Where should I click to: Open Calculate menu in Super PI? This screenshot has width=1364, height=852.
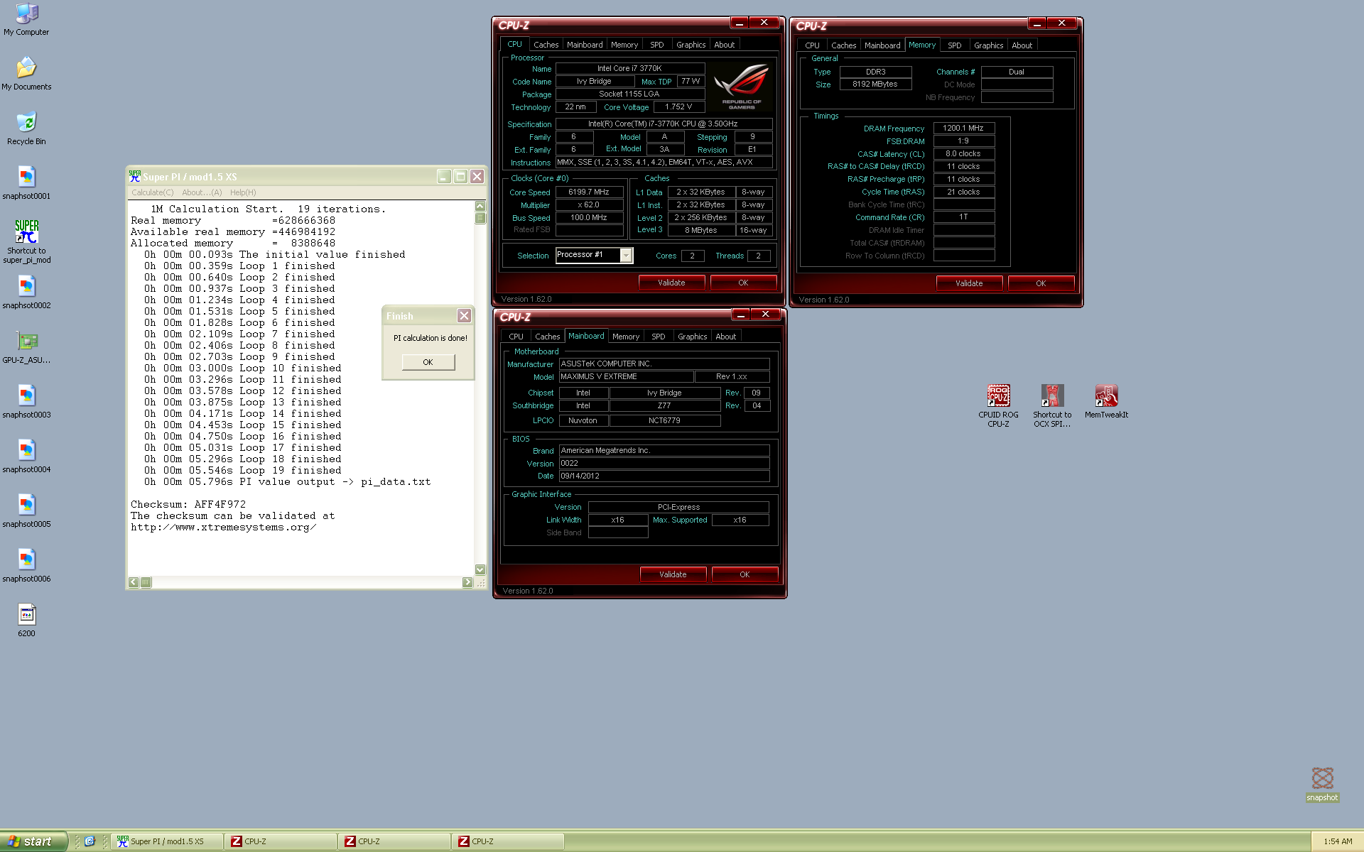pyautogui.click(x=152, y=192)
